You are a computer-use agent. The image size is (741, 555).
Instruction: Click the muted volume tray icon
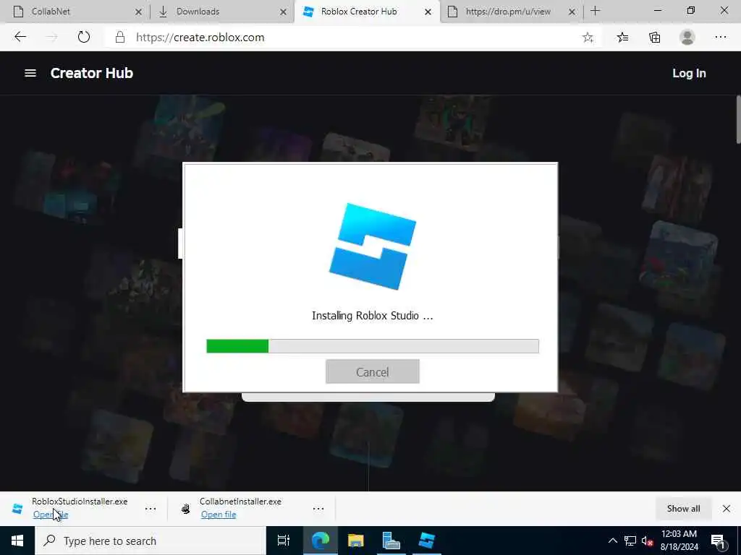pyautogui.click(x=648, y=541)
